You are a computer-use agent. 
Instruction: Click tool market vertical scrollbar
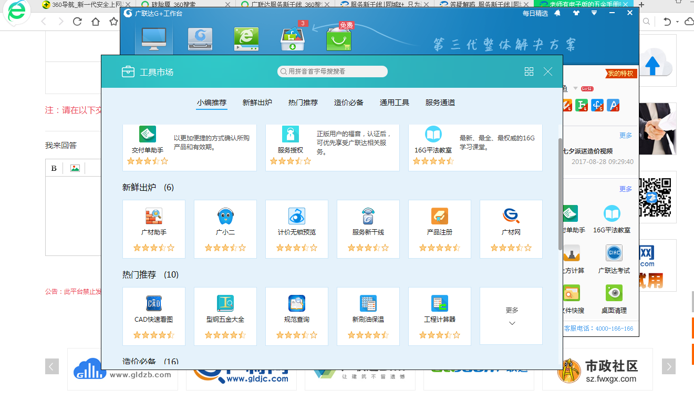(x=560, y=194)
